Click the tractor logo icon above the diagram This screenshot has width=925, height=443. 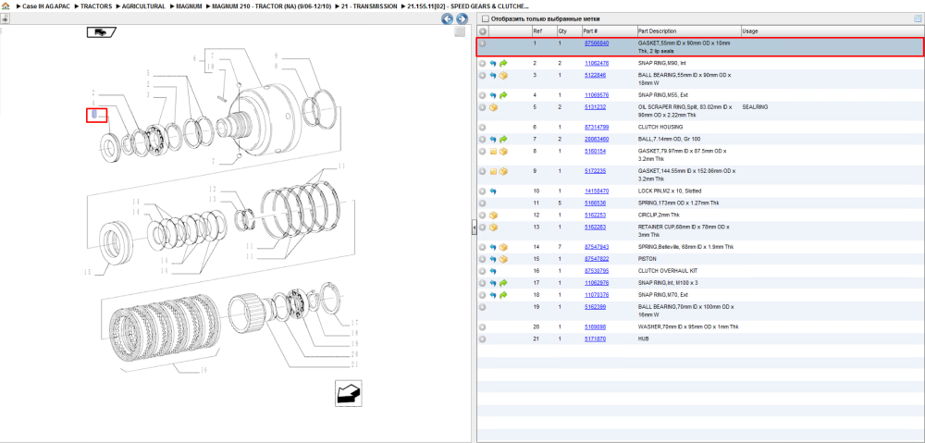click(x=102, y=32)
